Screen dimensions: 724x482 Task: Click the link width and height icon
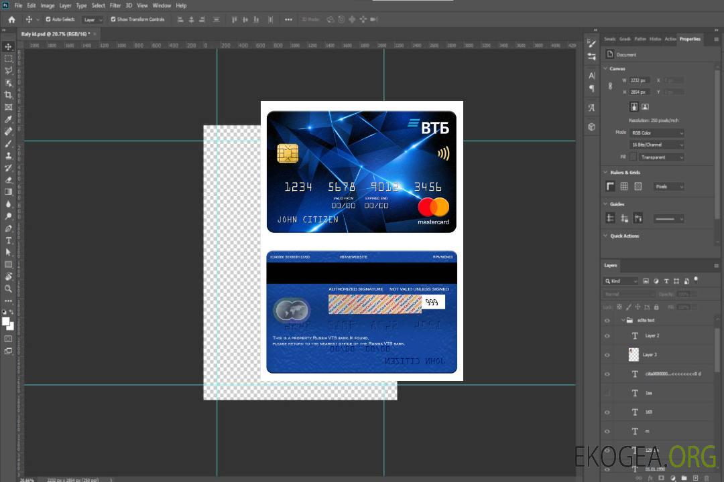coord(610,86)
